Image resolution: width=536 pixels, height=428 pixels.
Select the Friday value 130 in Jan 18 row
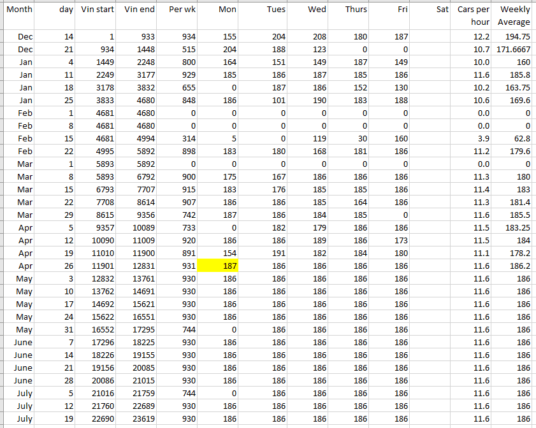pos(389,87)
